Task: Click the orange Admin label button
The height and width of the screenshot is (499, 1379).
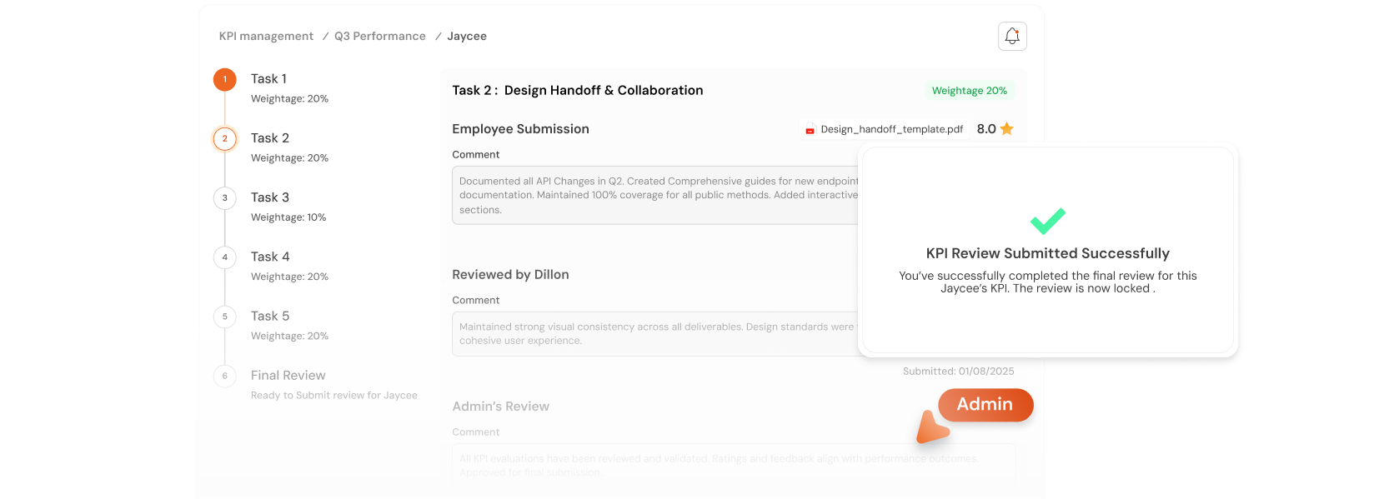Action: pos(985,405)
